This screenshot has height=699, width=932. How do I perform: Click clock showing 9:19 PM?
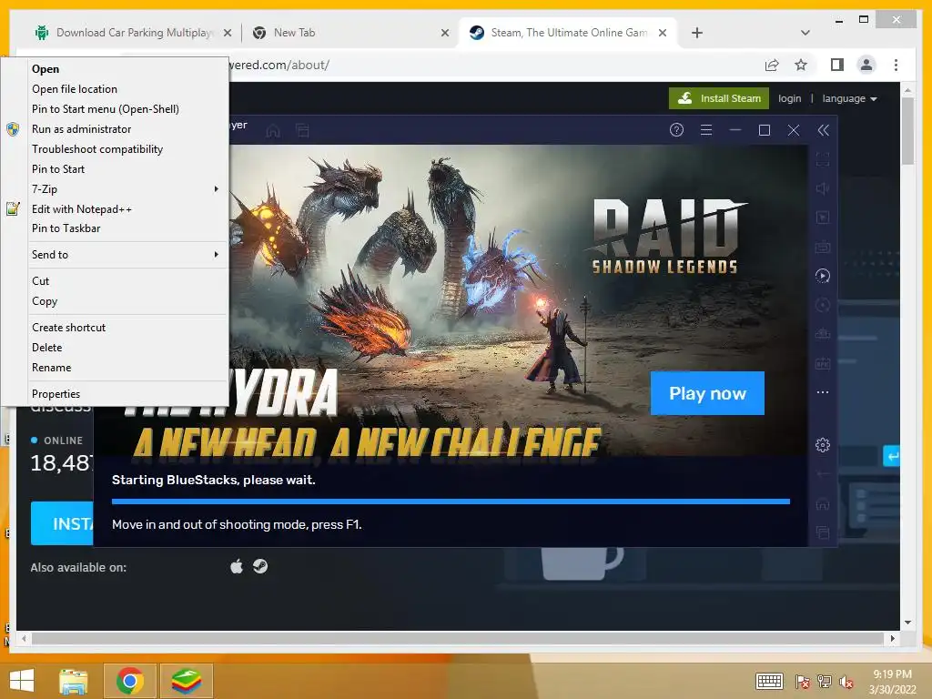(892, 674)
